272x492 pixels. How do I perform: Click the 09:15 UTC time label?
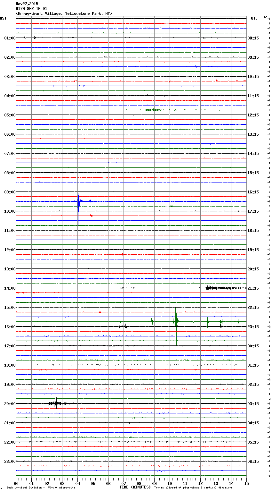253,57
